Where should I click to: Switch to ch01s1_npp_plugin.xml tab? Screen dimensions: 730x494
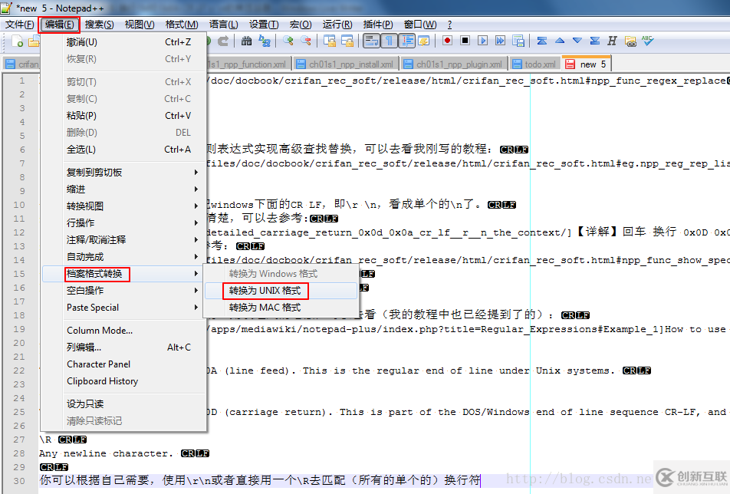point(453,64)
